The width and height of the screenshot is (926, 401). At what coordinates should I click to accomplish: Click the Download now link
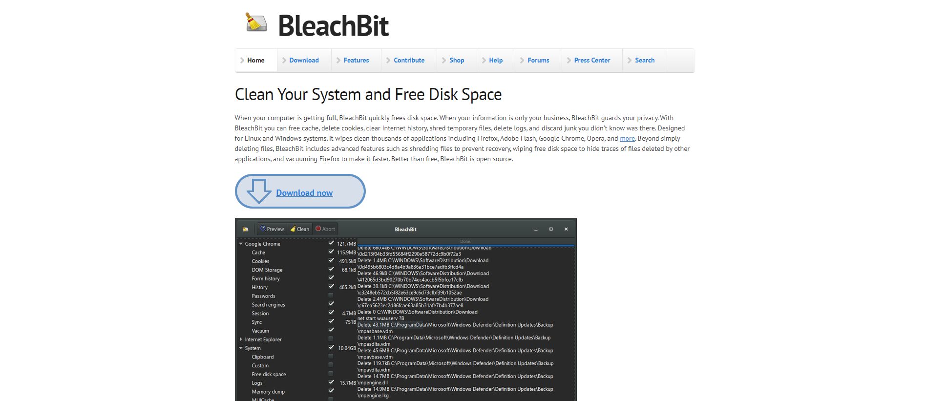304,193
